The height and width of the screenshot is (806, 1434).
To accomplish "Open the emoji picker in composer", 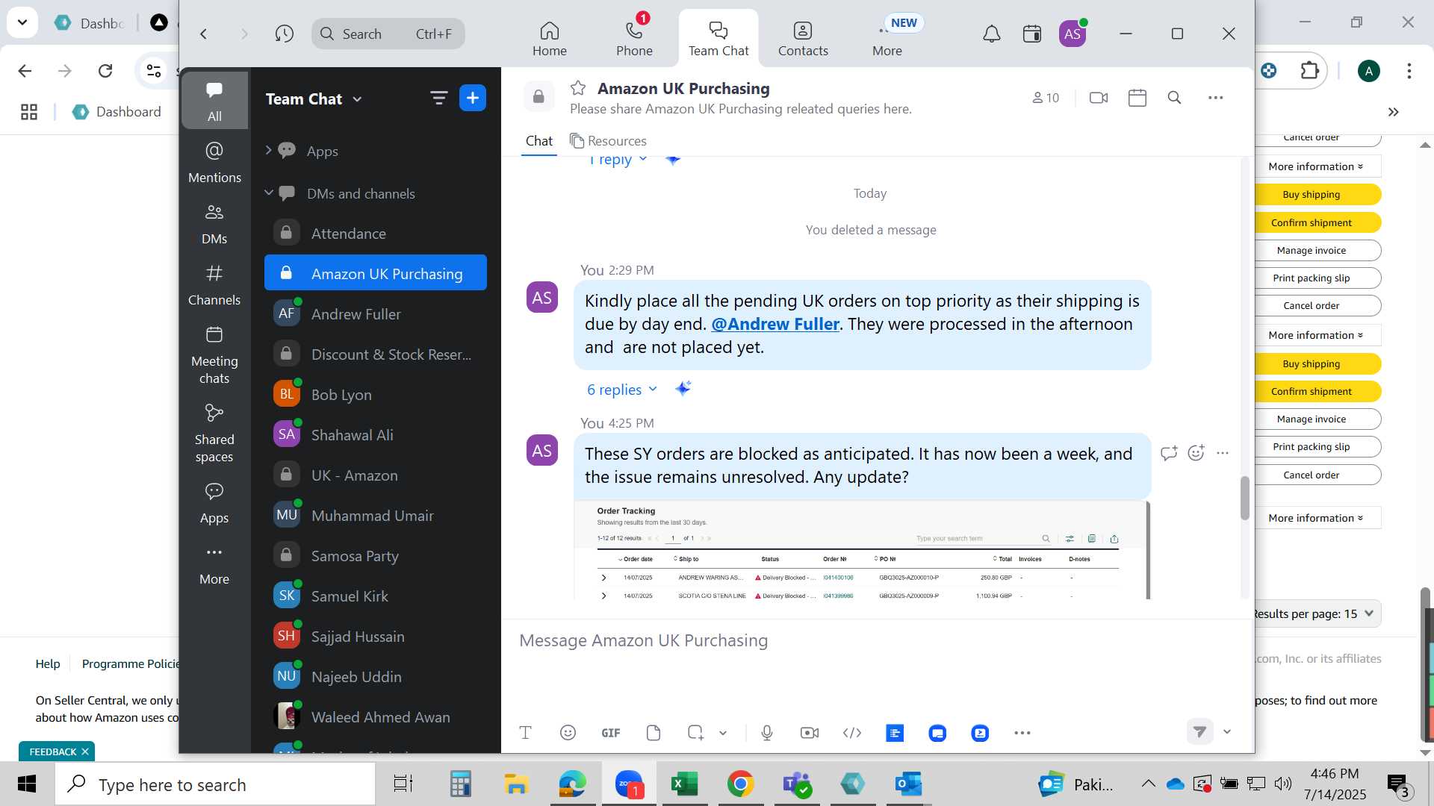I will 568,733.
